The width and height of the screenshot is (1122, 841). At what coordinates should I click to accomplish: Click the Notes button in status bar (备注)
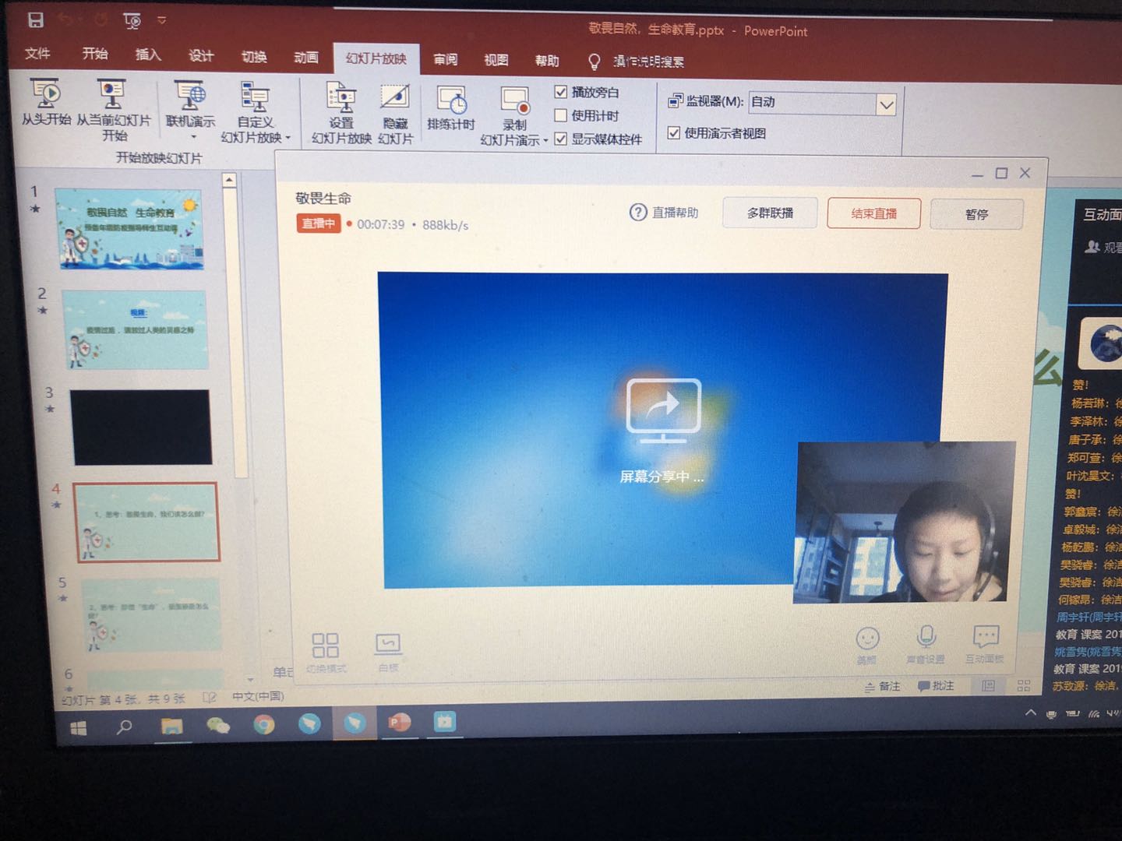[x=883, y=686]
